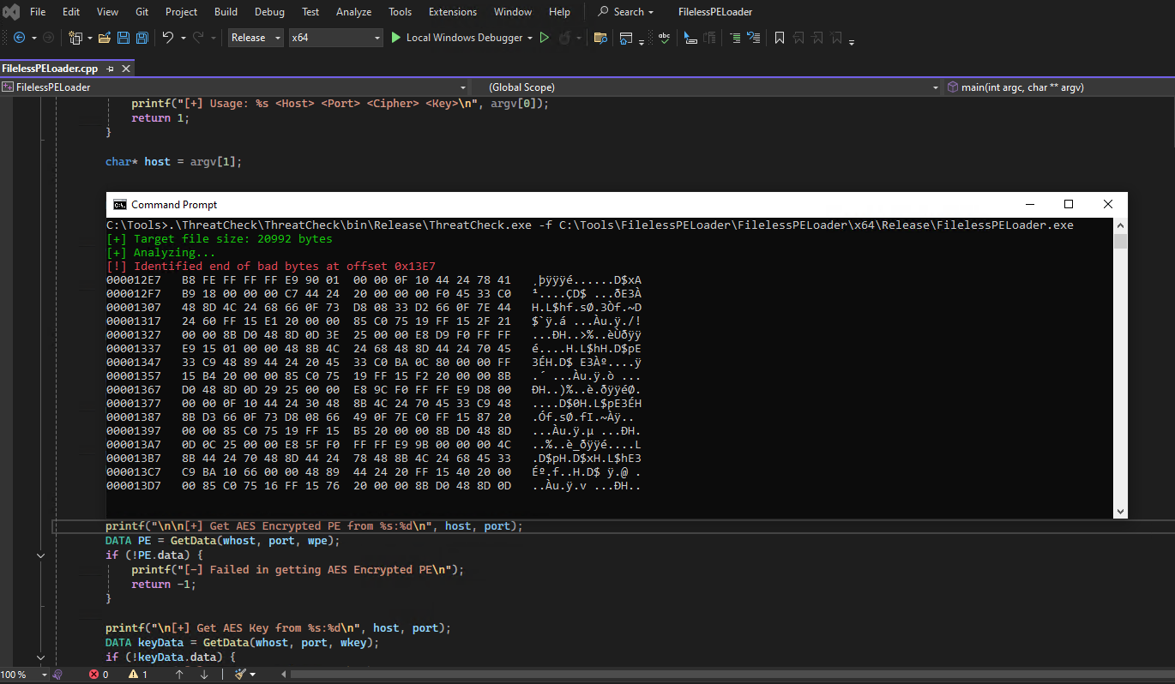Open the View menu

(x=107, y=12)
